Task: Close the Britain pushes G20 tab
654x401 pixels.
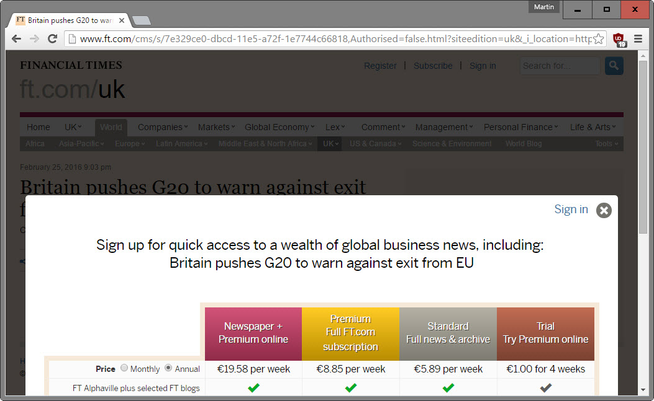Action: click(122, 20)
